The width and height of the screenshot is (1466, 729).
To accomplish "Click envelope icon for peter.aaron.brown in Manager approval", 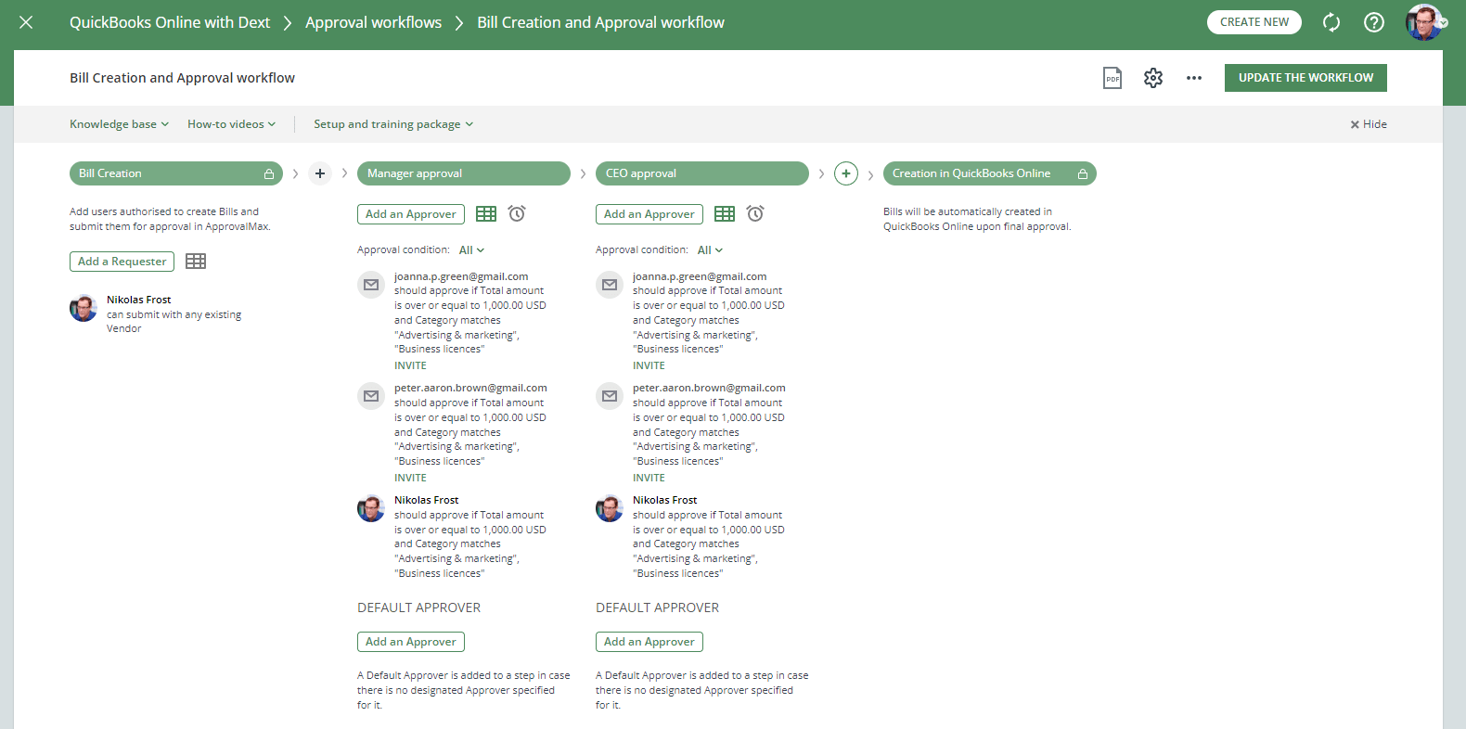I will click(x=371, y=396).
